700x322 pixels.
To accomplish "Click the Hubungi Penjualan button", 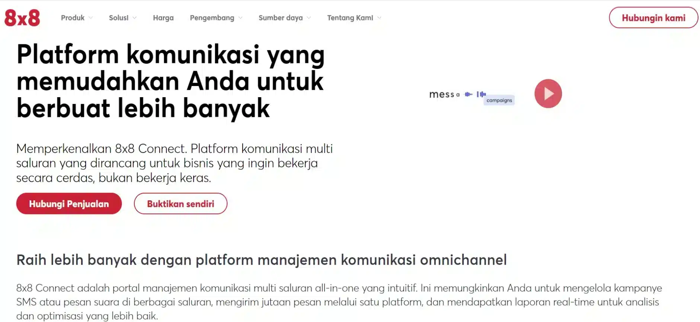I will tap(69, 204).
